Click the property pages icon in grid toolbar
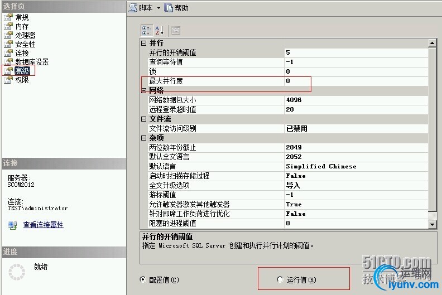Screen dimensions: 442x295 point(176,31)
